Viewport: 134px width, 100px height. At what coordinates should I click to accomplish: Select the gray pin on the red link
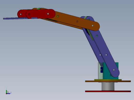pos(48,14)
